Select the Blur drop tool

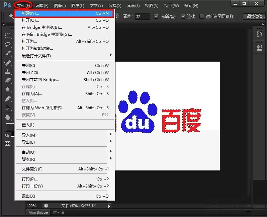8,89
